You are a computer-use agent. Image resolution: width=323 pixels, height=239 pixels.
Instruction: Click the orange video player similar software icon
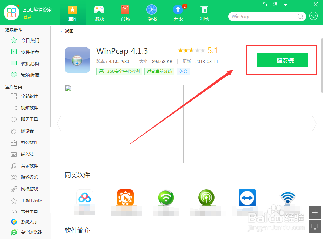coord(125,198)
